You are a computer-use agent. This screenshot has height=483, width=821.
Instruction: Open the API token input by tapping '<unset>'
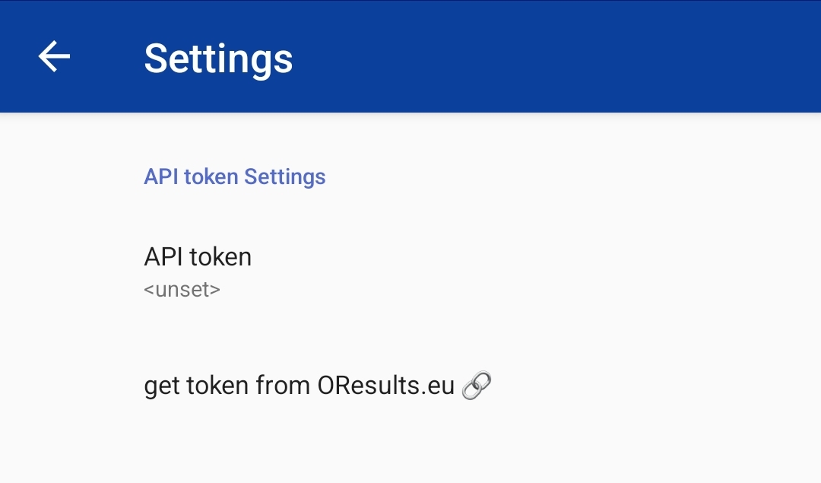click(181, 290)
